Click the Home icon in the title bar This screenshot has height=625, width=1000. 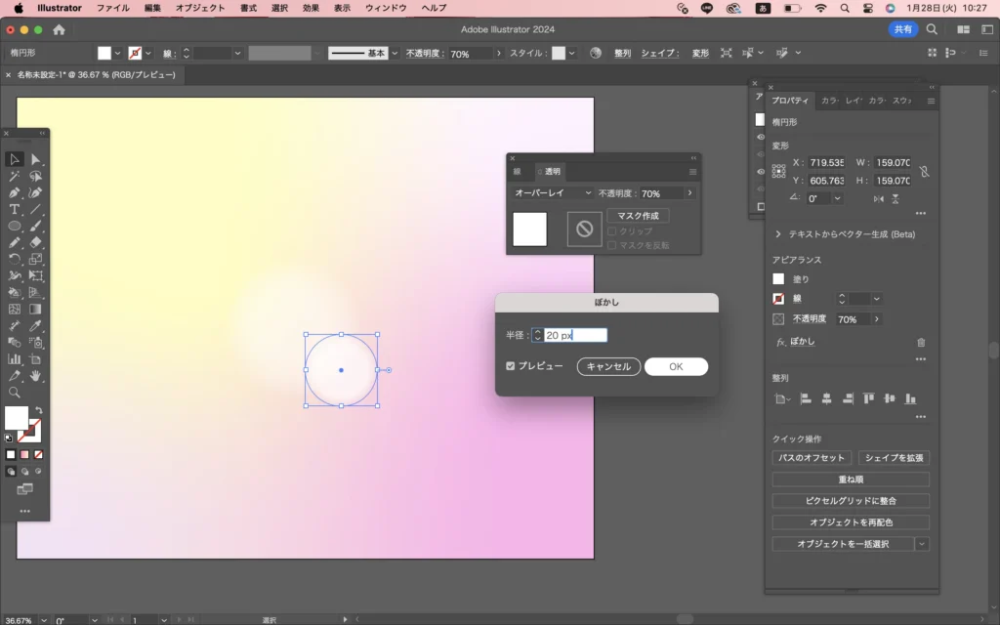59,29
